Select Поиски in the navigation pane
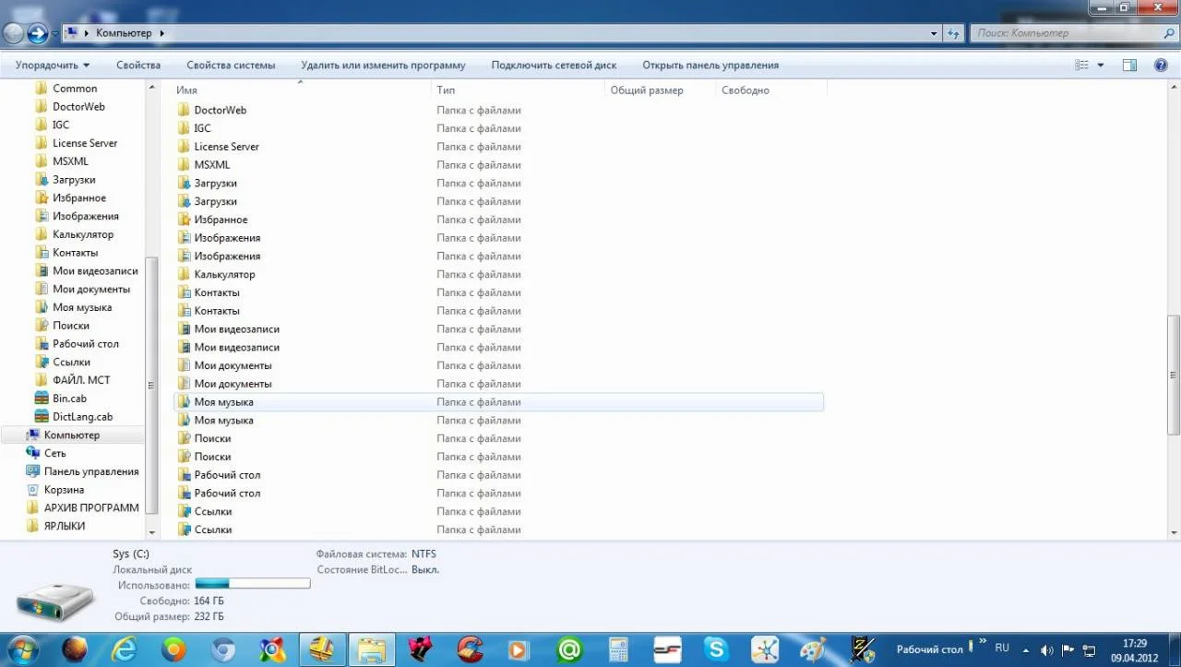Image resolution: width=1181 pixels, height=667 pixels. [x=62, y=326]
